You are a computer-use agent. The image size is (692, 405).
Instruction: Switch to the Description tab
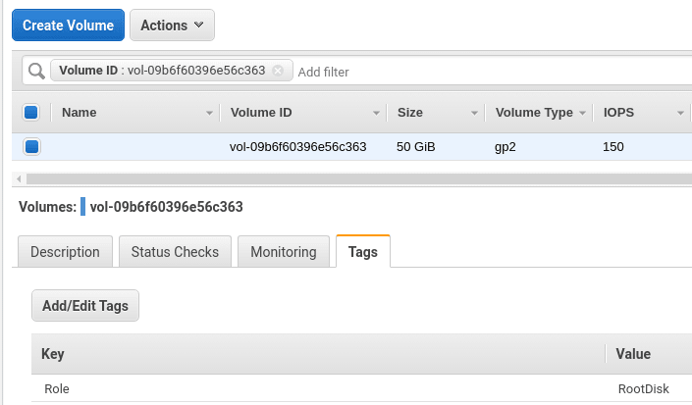66,252
